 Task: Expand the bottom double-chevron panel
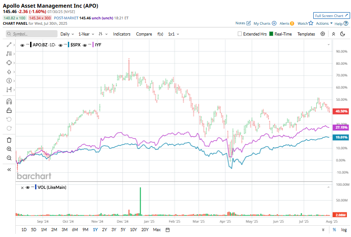coord(323,230)
